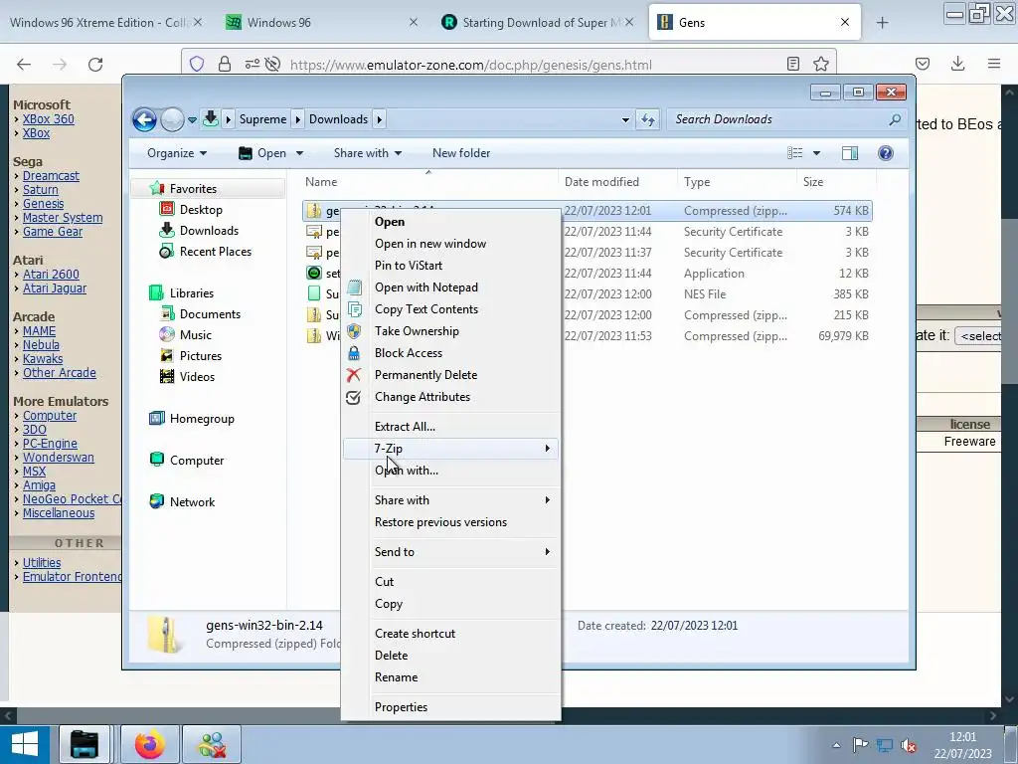The width and height of the screenshot is (1018, 764).
Task: Click the Windows Start button
Action: (25, 744)
